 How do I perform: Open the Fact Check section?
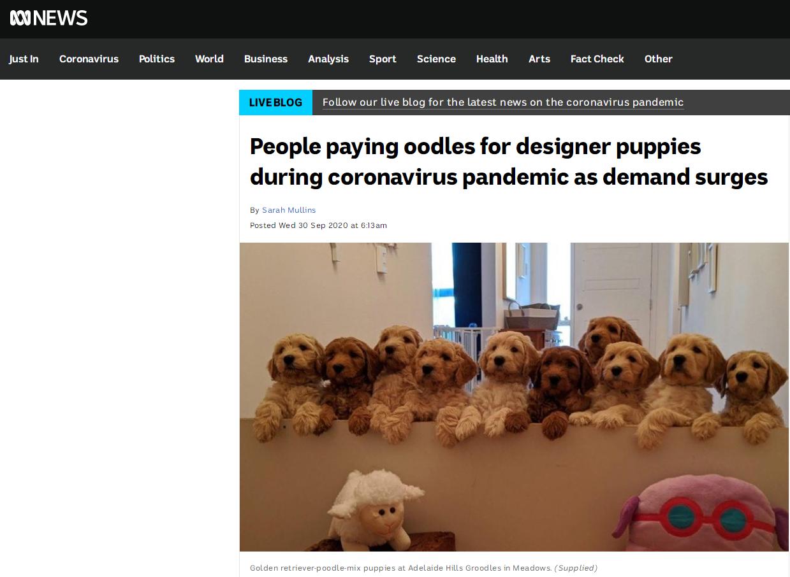click(x=597, y=59)
